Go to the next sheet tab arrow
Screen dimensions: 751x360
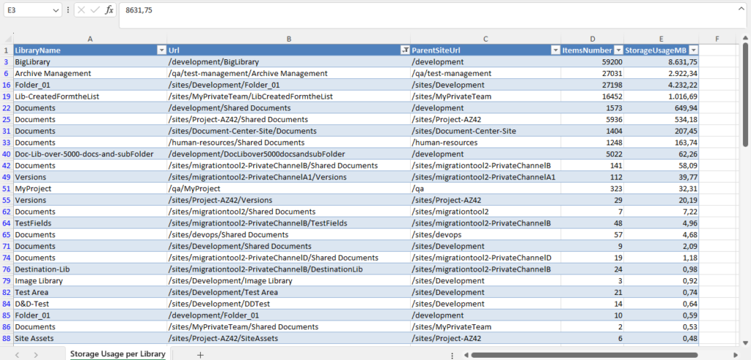(36, 355)
